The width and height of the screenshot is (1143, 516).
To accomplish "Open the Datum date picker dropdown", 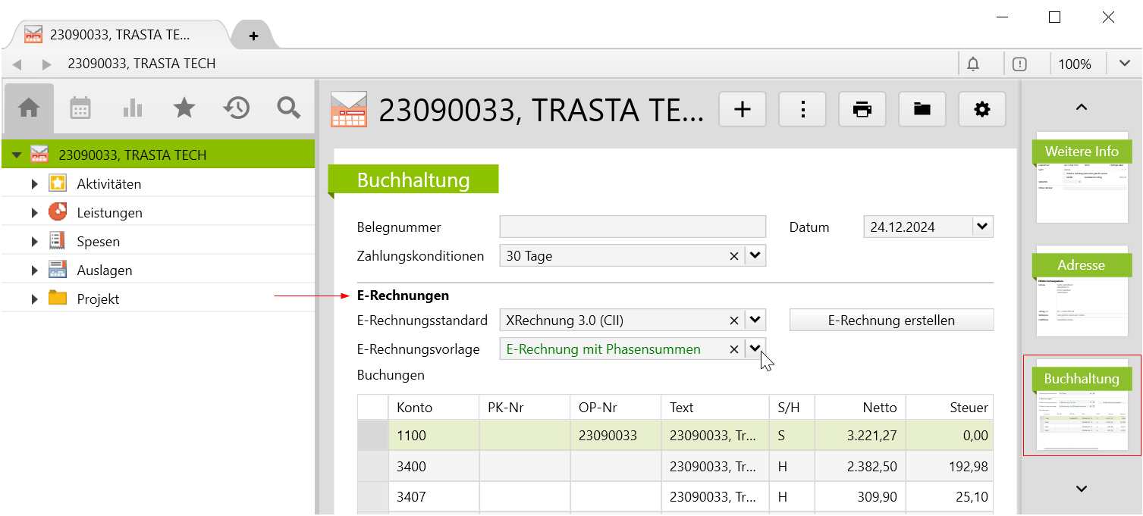I will tap(982, 227).
